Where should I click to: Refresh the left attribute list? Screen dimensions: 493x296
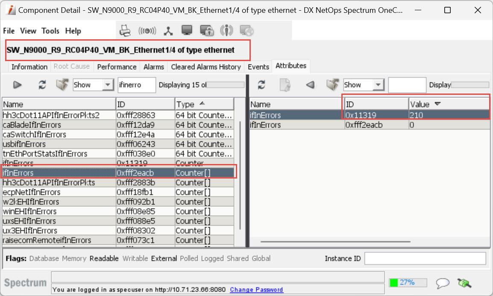click(x=42, y=85)
